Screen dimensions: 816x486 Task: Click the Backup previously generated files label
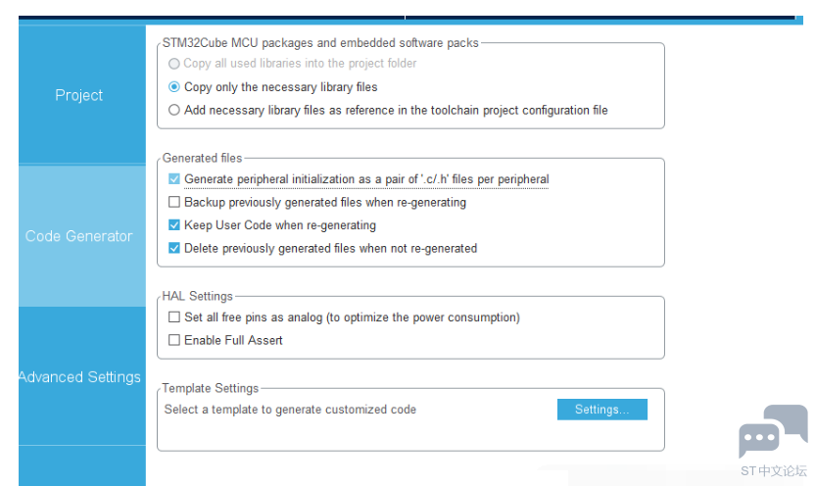click(x=325, y=202)
